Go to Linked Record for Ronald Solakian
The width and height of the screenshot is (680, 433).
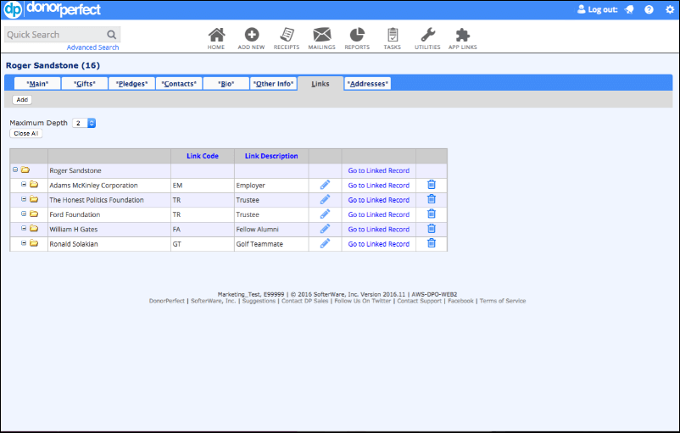coord(379,244)
